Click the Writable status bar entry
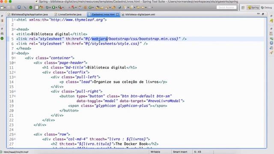The image size is (274, 154). (155, 152)
